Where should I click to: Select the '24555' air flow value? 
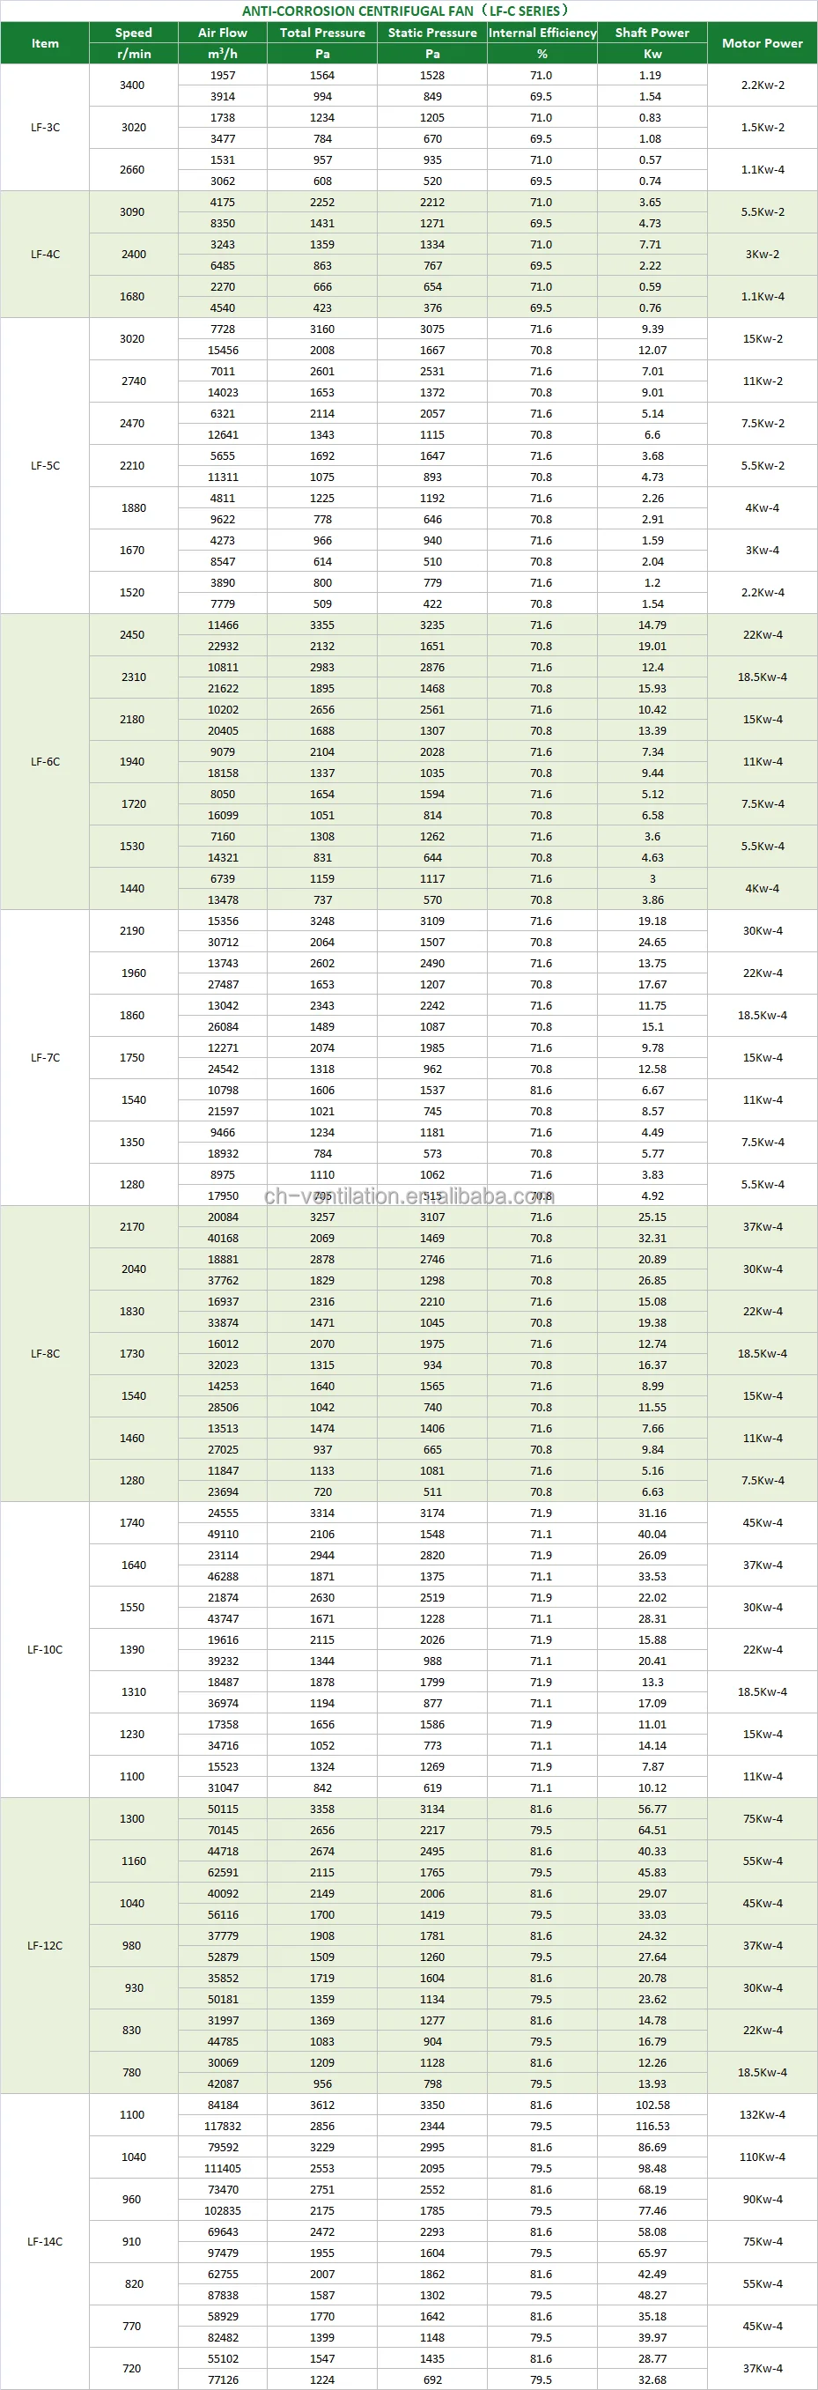pyautogui.click(x=223, y=1514)
